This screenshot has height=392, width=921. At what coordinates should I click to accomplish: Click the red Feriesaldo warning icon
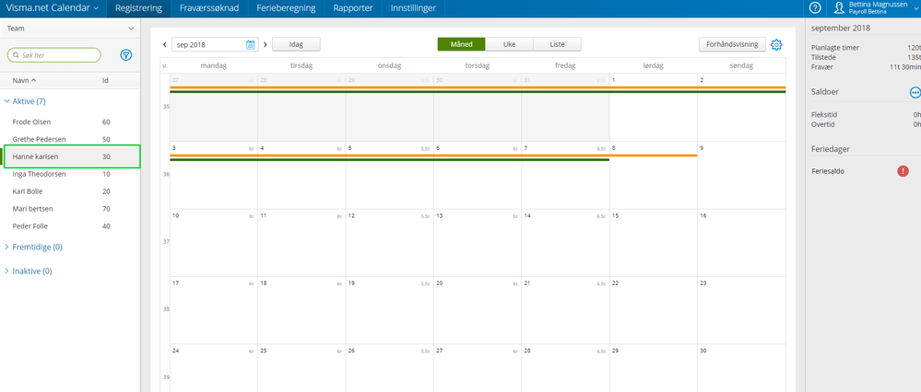click(x=903, y=171)
